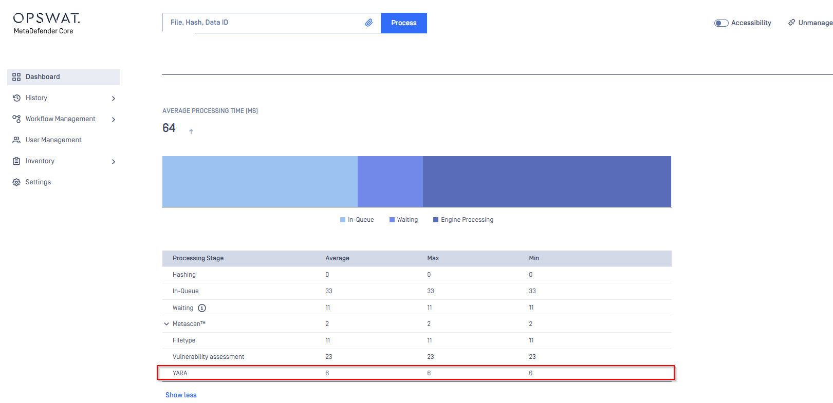The height and width of the screenshot is (403, 833).
Task: Click the User Management people icon
Action: 16,140
